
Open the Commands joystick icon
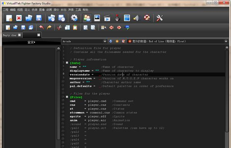tap(117, 18)
